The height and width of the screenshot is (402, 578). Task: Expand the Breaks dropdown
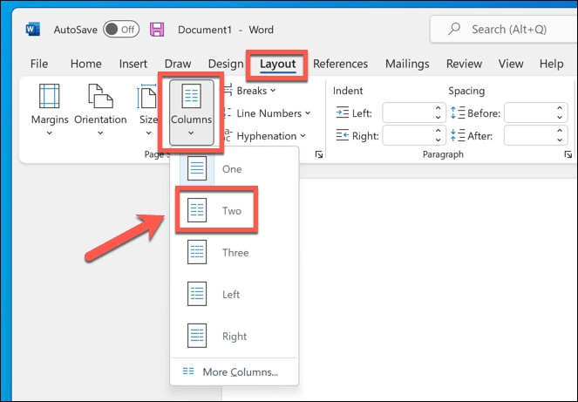point(256,91)
